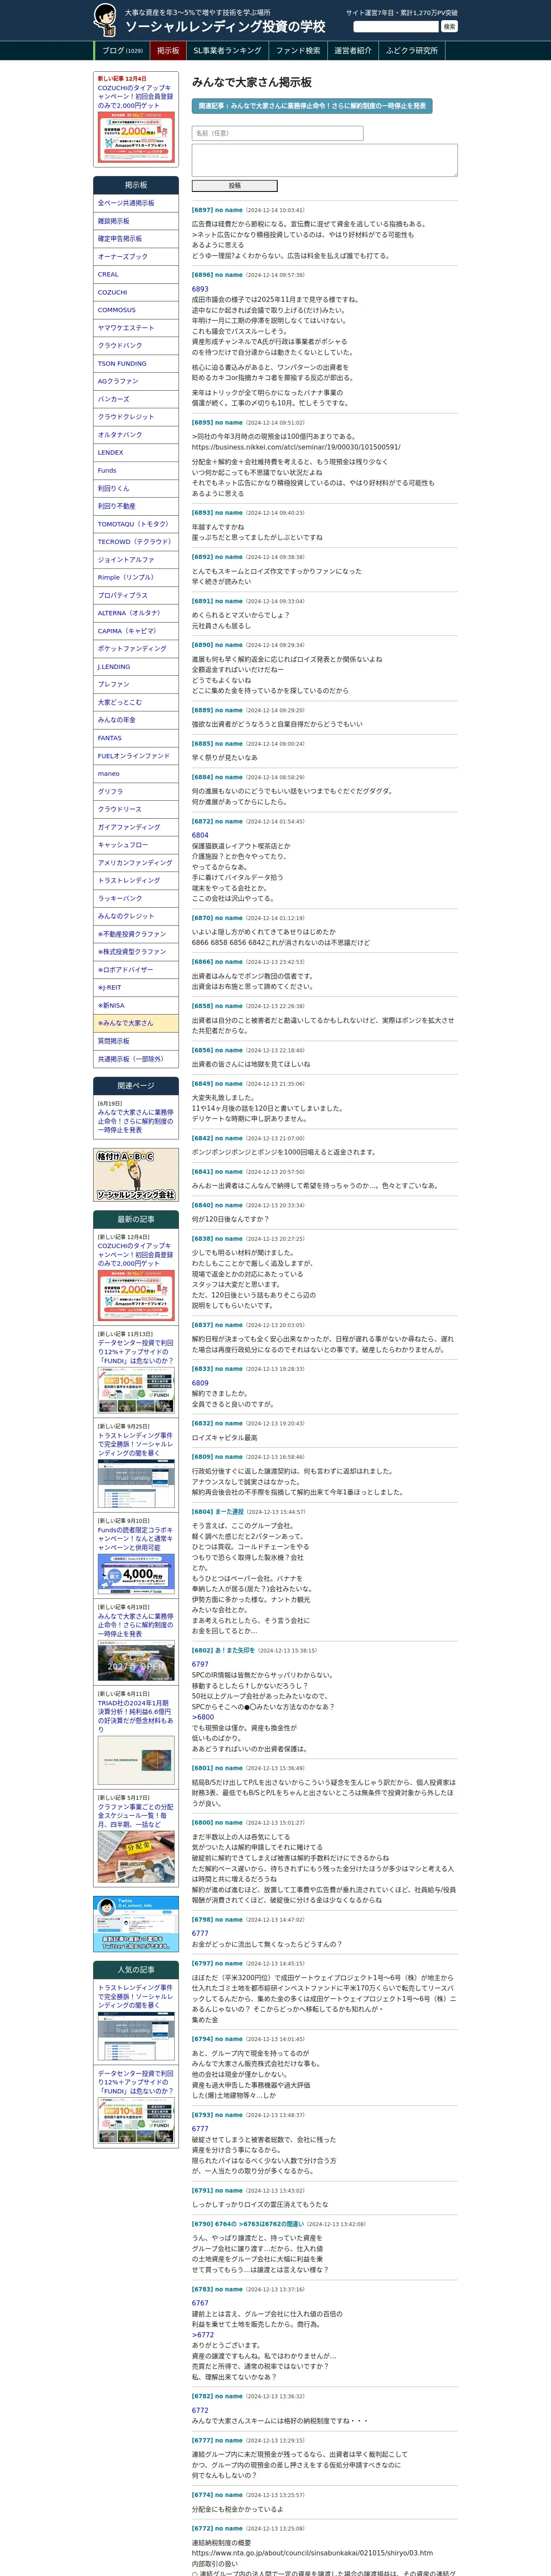Open TRIAD社の2024年1月期 article title
551x2576 pixels.
[x=135, y=1716]
